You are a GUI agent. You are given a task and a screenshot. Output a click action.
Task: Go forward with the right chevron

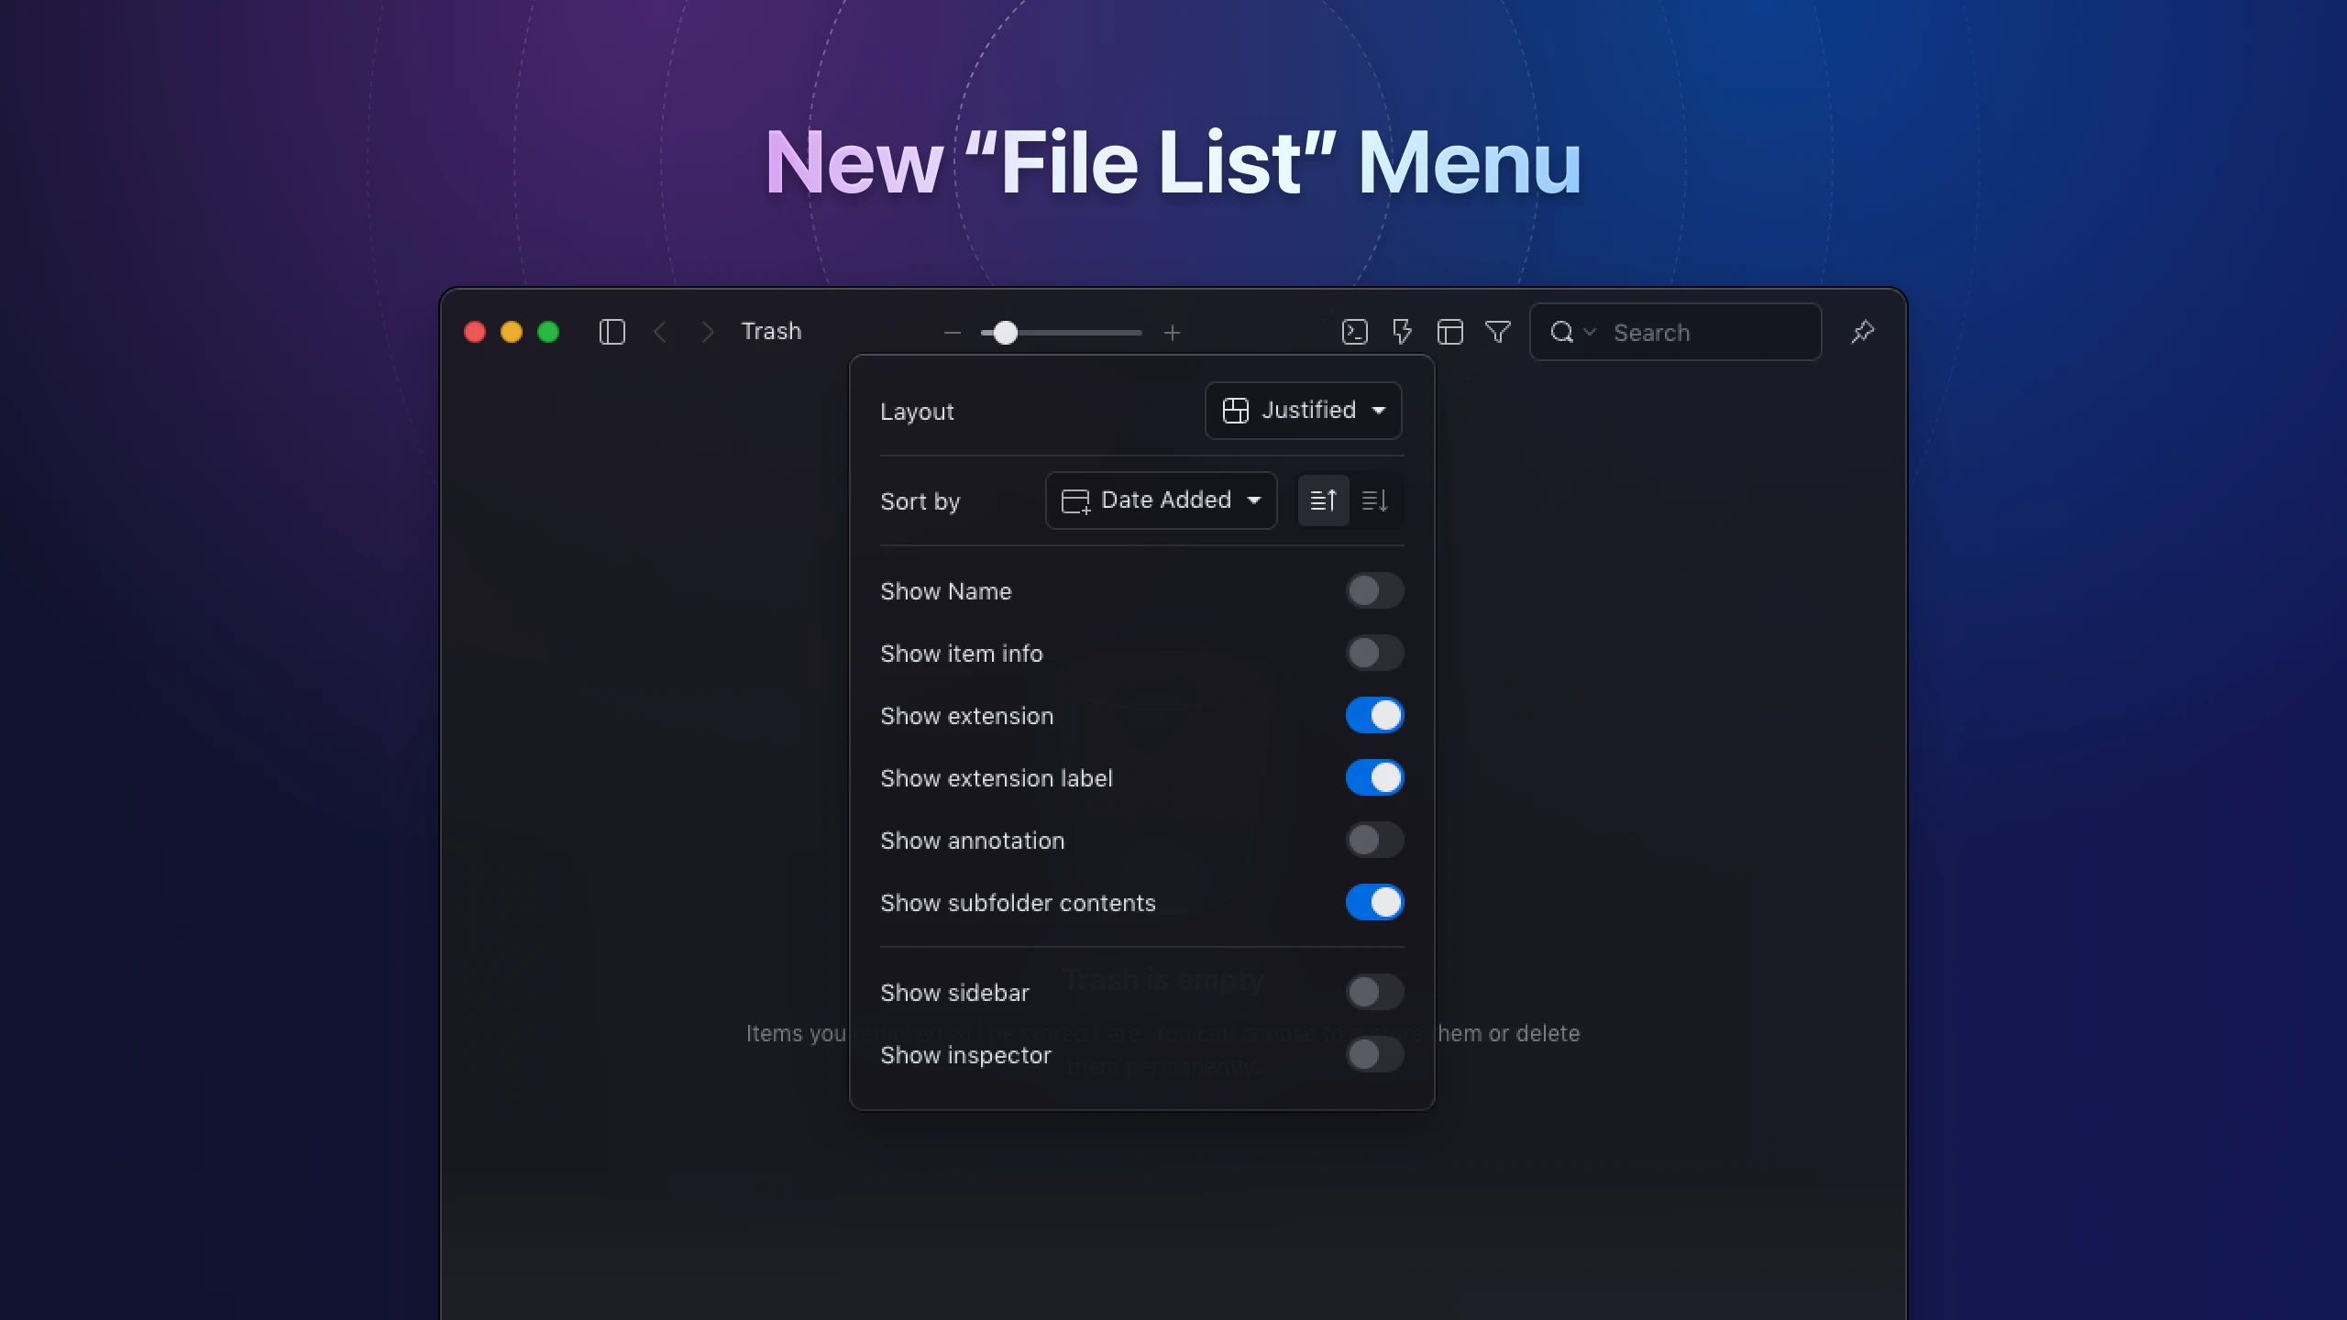point(707,332)
